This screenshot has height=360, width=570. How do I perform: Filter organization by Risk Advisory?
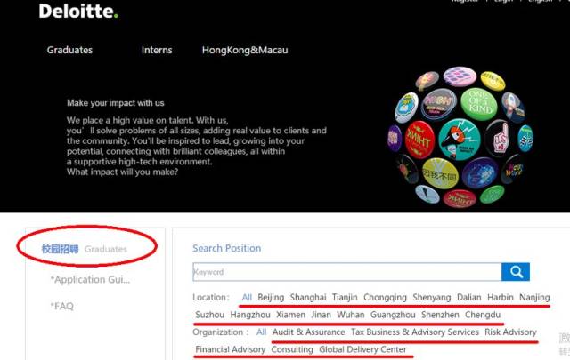tap(510, 332)
